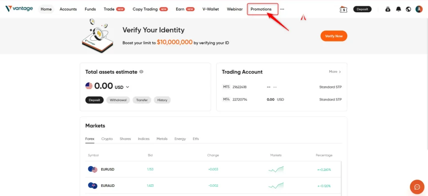Select the Metals markets tab
This screenshot has height=196, width=428.
tap(162, 139)
